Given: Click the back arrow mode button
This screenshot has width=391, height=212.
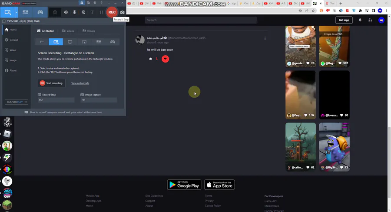Looking at the screenshot, I should pyautogui.click(x=42, y=42).
